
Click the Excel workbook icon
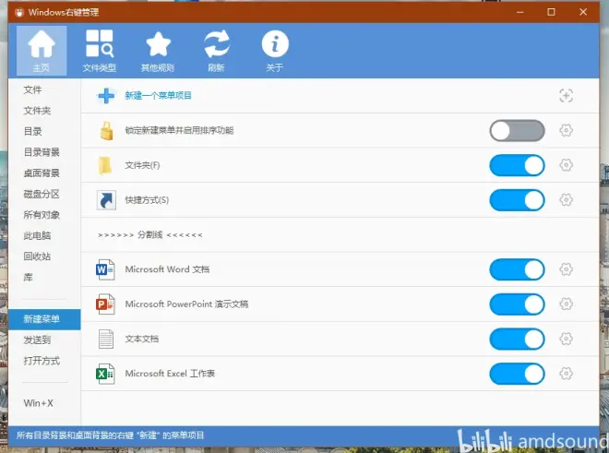pos(105,374)
